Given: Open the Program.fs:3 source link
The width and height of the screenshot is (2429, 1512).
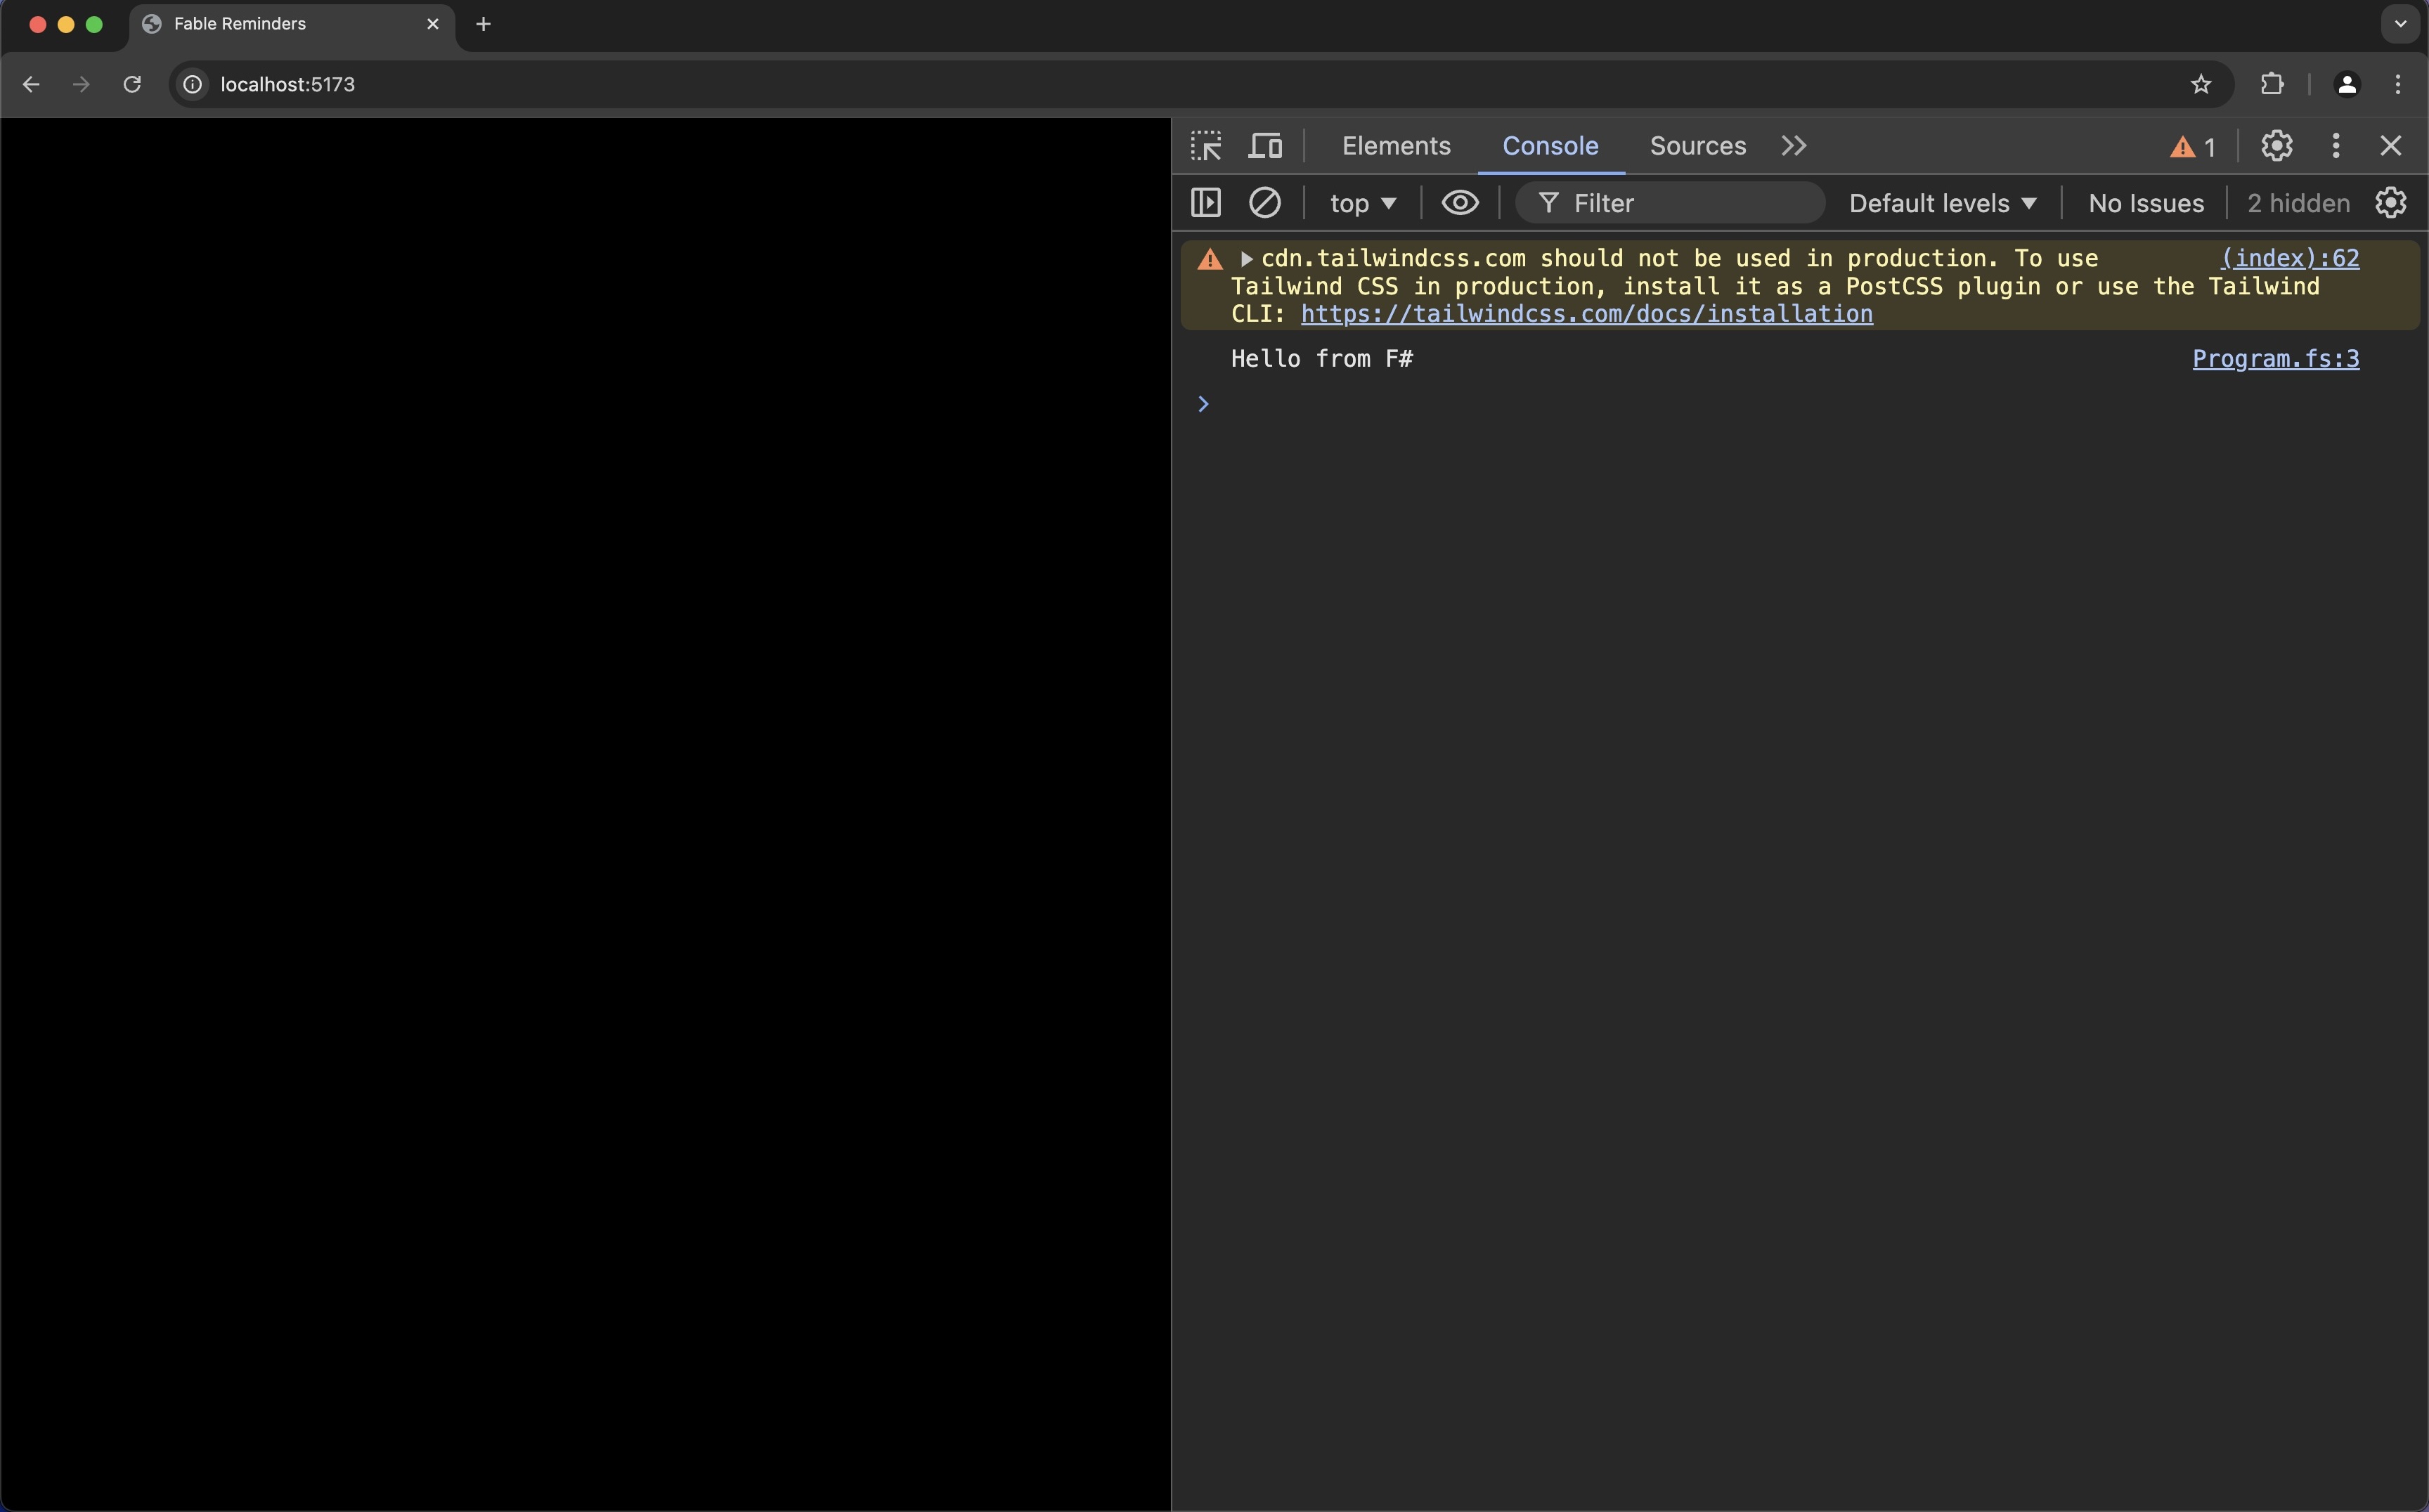Looking at the screenshot, I should (x=2275, y=359).
